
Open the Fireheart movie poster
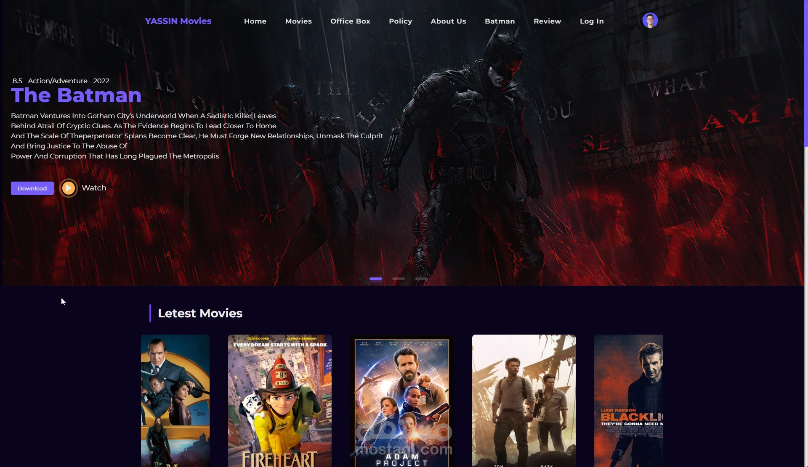click(x=280, y=401)
